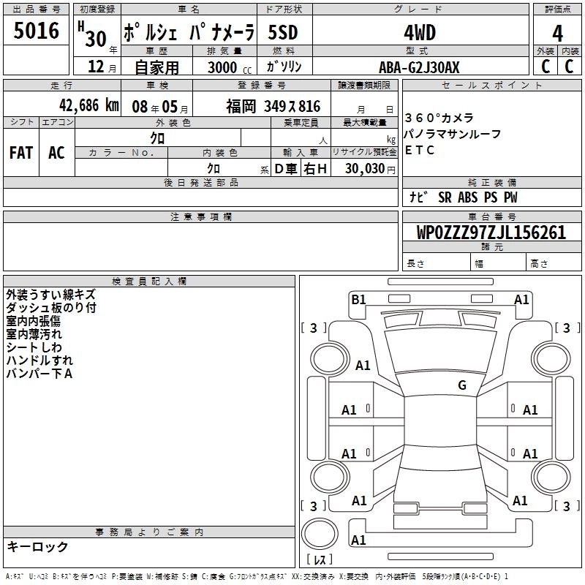This screenshot has height=585, width=585.
Task: Select the セールスポイント header
Action: click(x=491, y=85)
